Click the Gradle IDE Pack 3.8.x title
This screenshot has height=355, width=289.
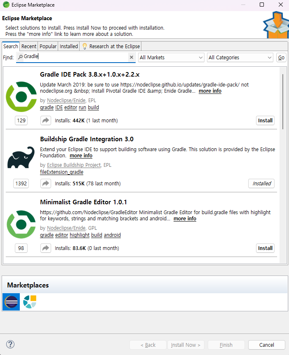click(x=90, y=75)
